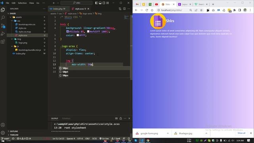Click the Open Changes icon in editor toolbar
Viewport: 254px width, 143px height.
[120, 9]
